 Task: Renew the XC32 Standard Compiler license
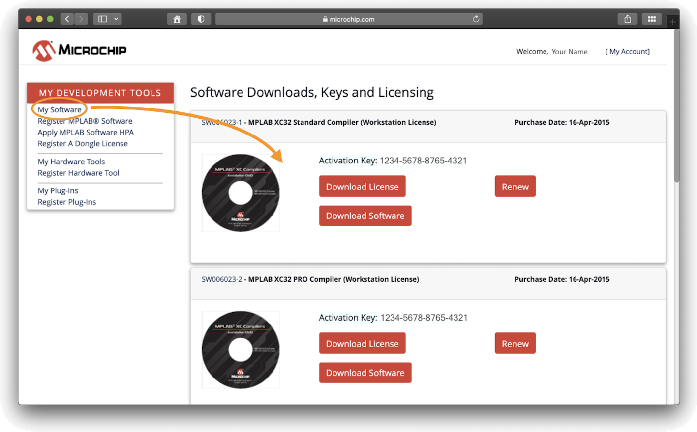point(515,187)
